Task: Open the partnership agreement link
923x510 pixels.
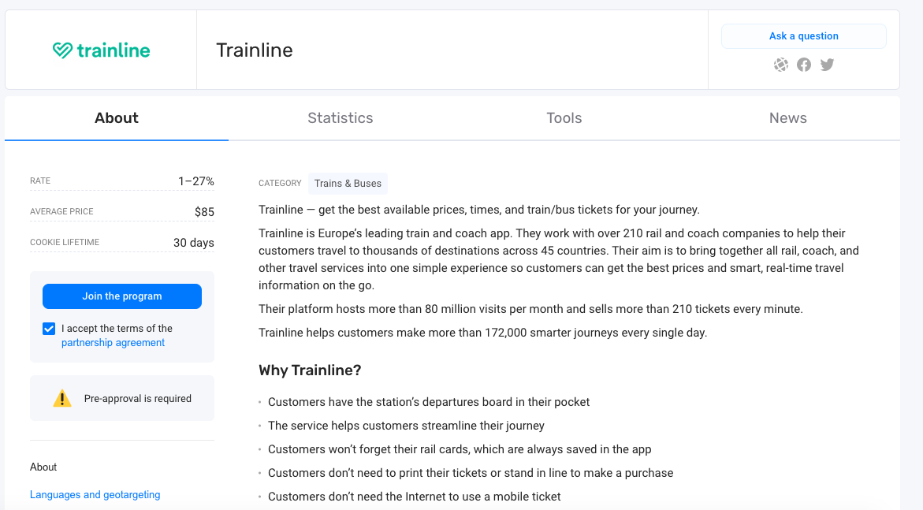Action: (x=113, y=343)
